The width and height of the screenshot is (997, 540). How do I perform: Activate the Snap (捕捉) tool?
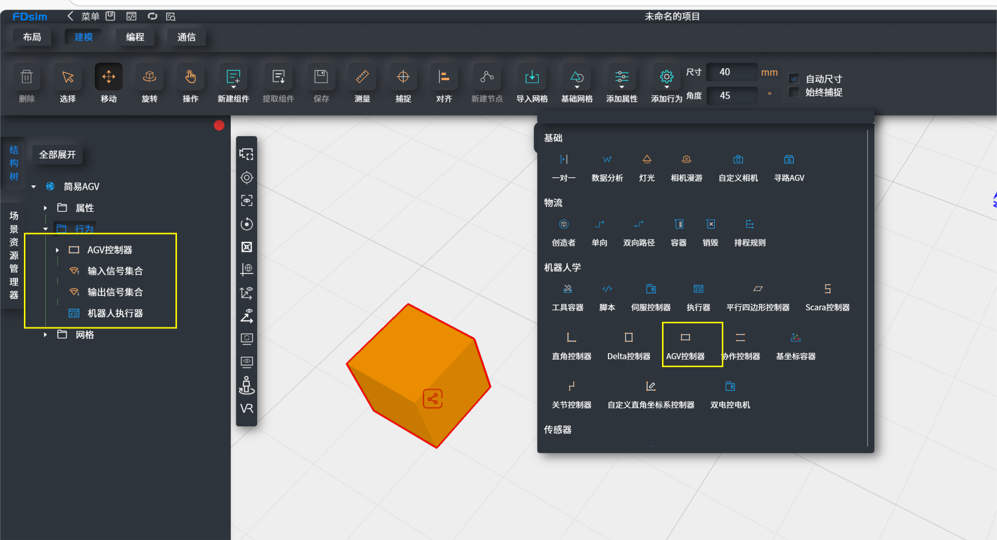pos(403,77)
